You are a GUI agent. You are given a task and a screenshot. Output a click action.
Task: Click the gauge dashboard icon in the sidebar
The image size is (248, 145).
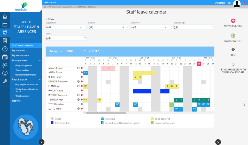pos(5,49)
